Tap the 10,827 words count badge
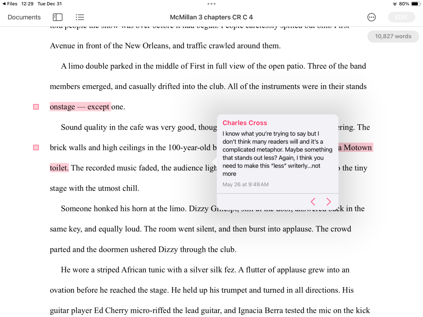Screen dimensions: 423x317 coord(393,36)
